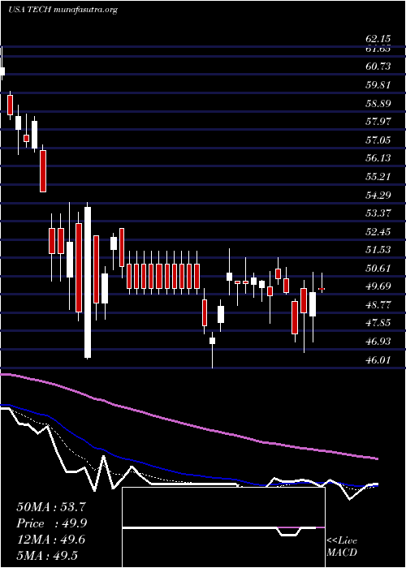
Task: Click the '50MA : 53.7' readout
Action: pos(50,507)
